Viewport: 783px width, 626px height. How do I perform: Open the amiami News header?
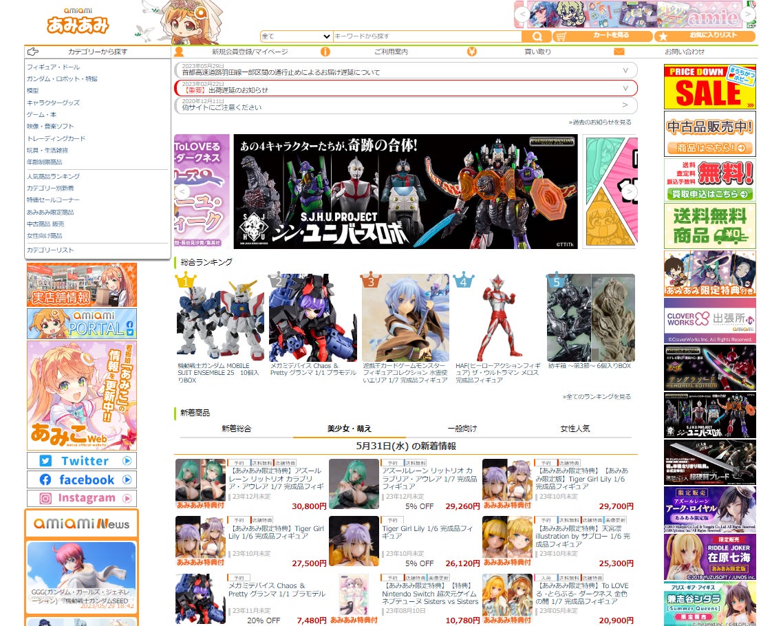[x=82, y=524]
